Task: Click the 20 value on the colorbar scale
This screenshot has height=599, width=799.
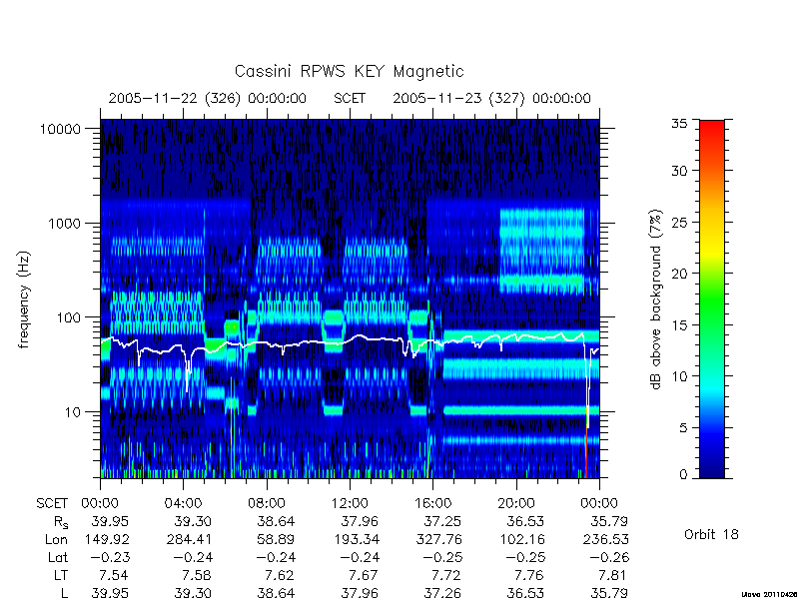Action: pyautogui.click(x=679, y=274)
